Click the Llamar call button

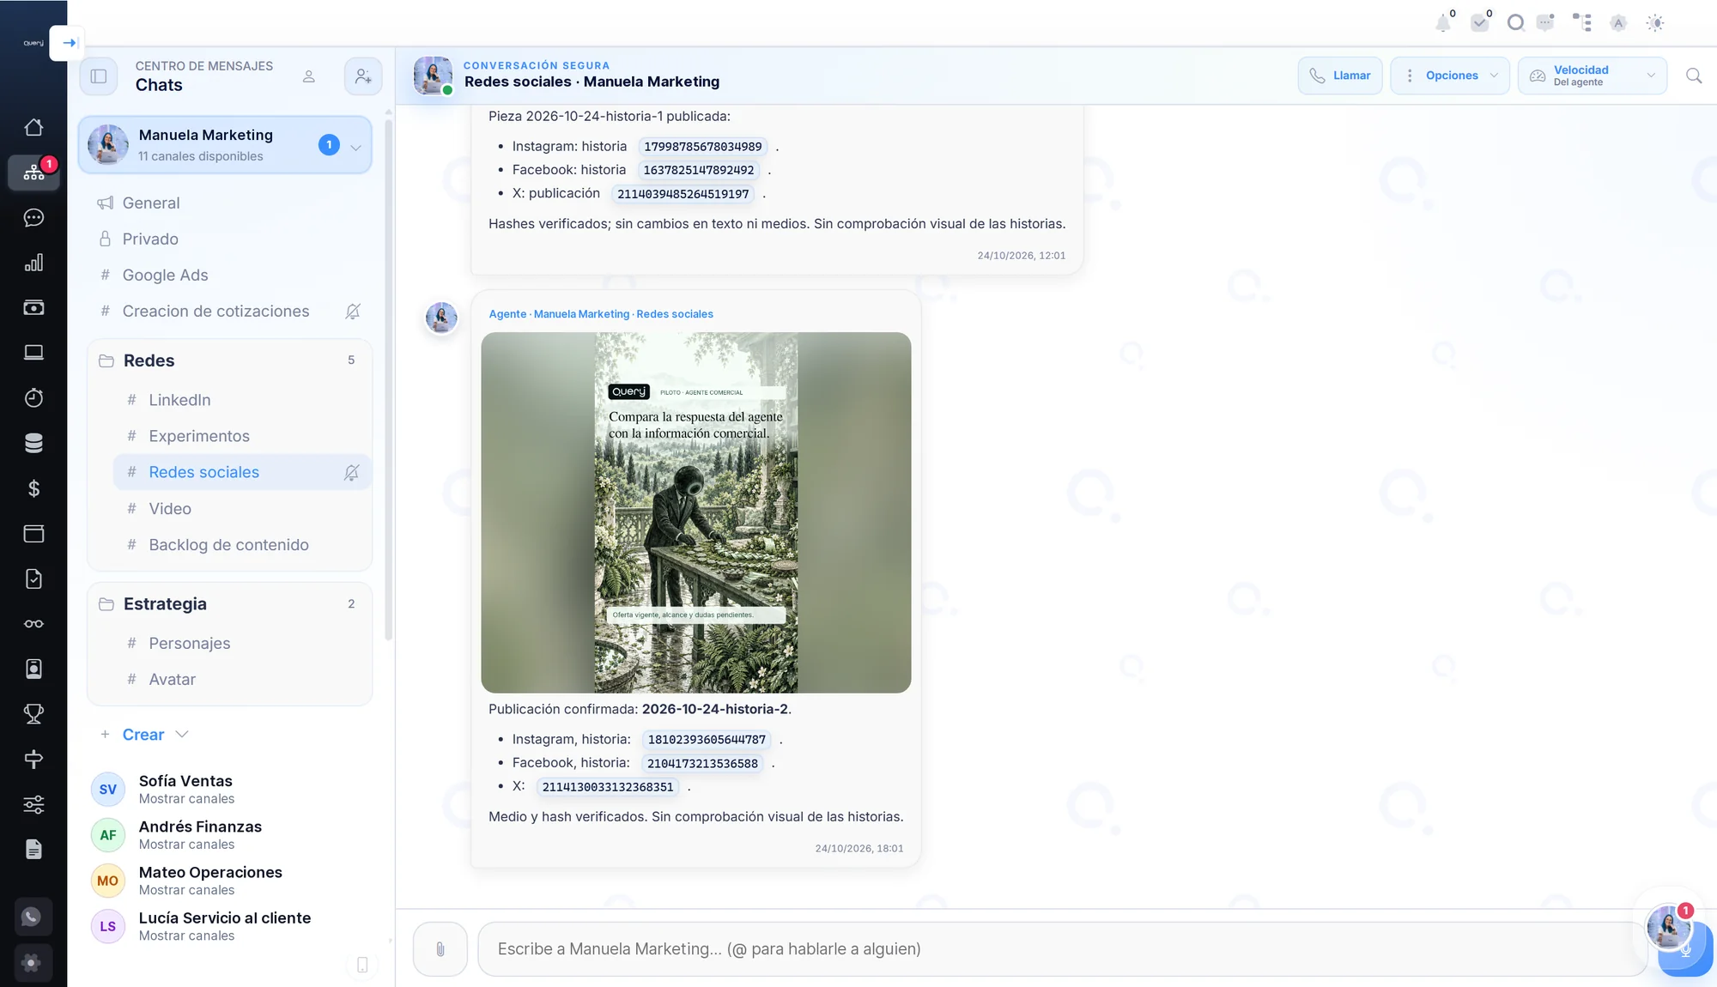(1340, 76)
